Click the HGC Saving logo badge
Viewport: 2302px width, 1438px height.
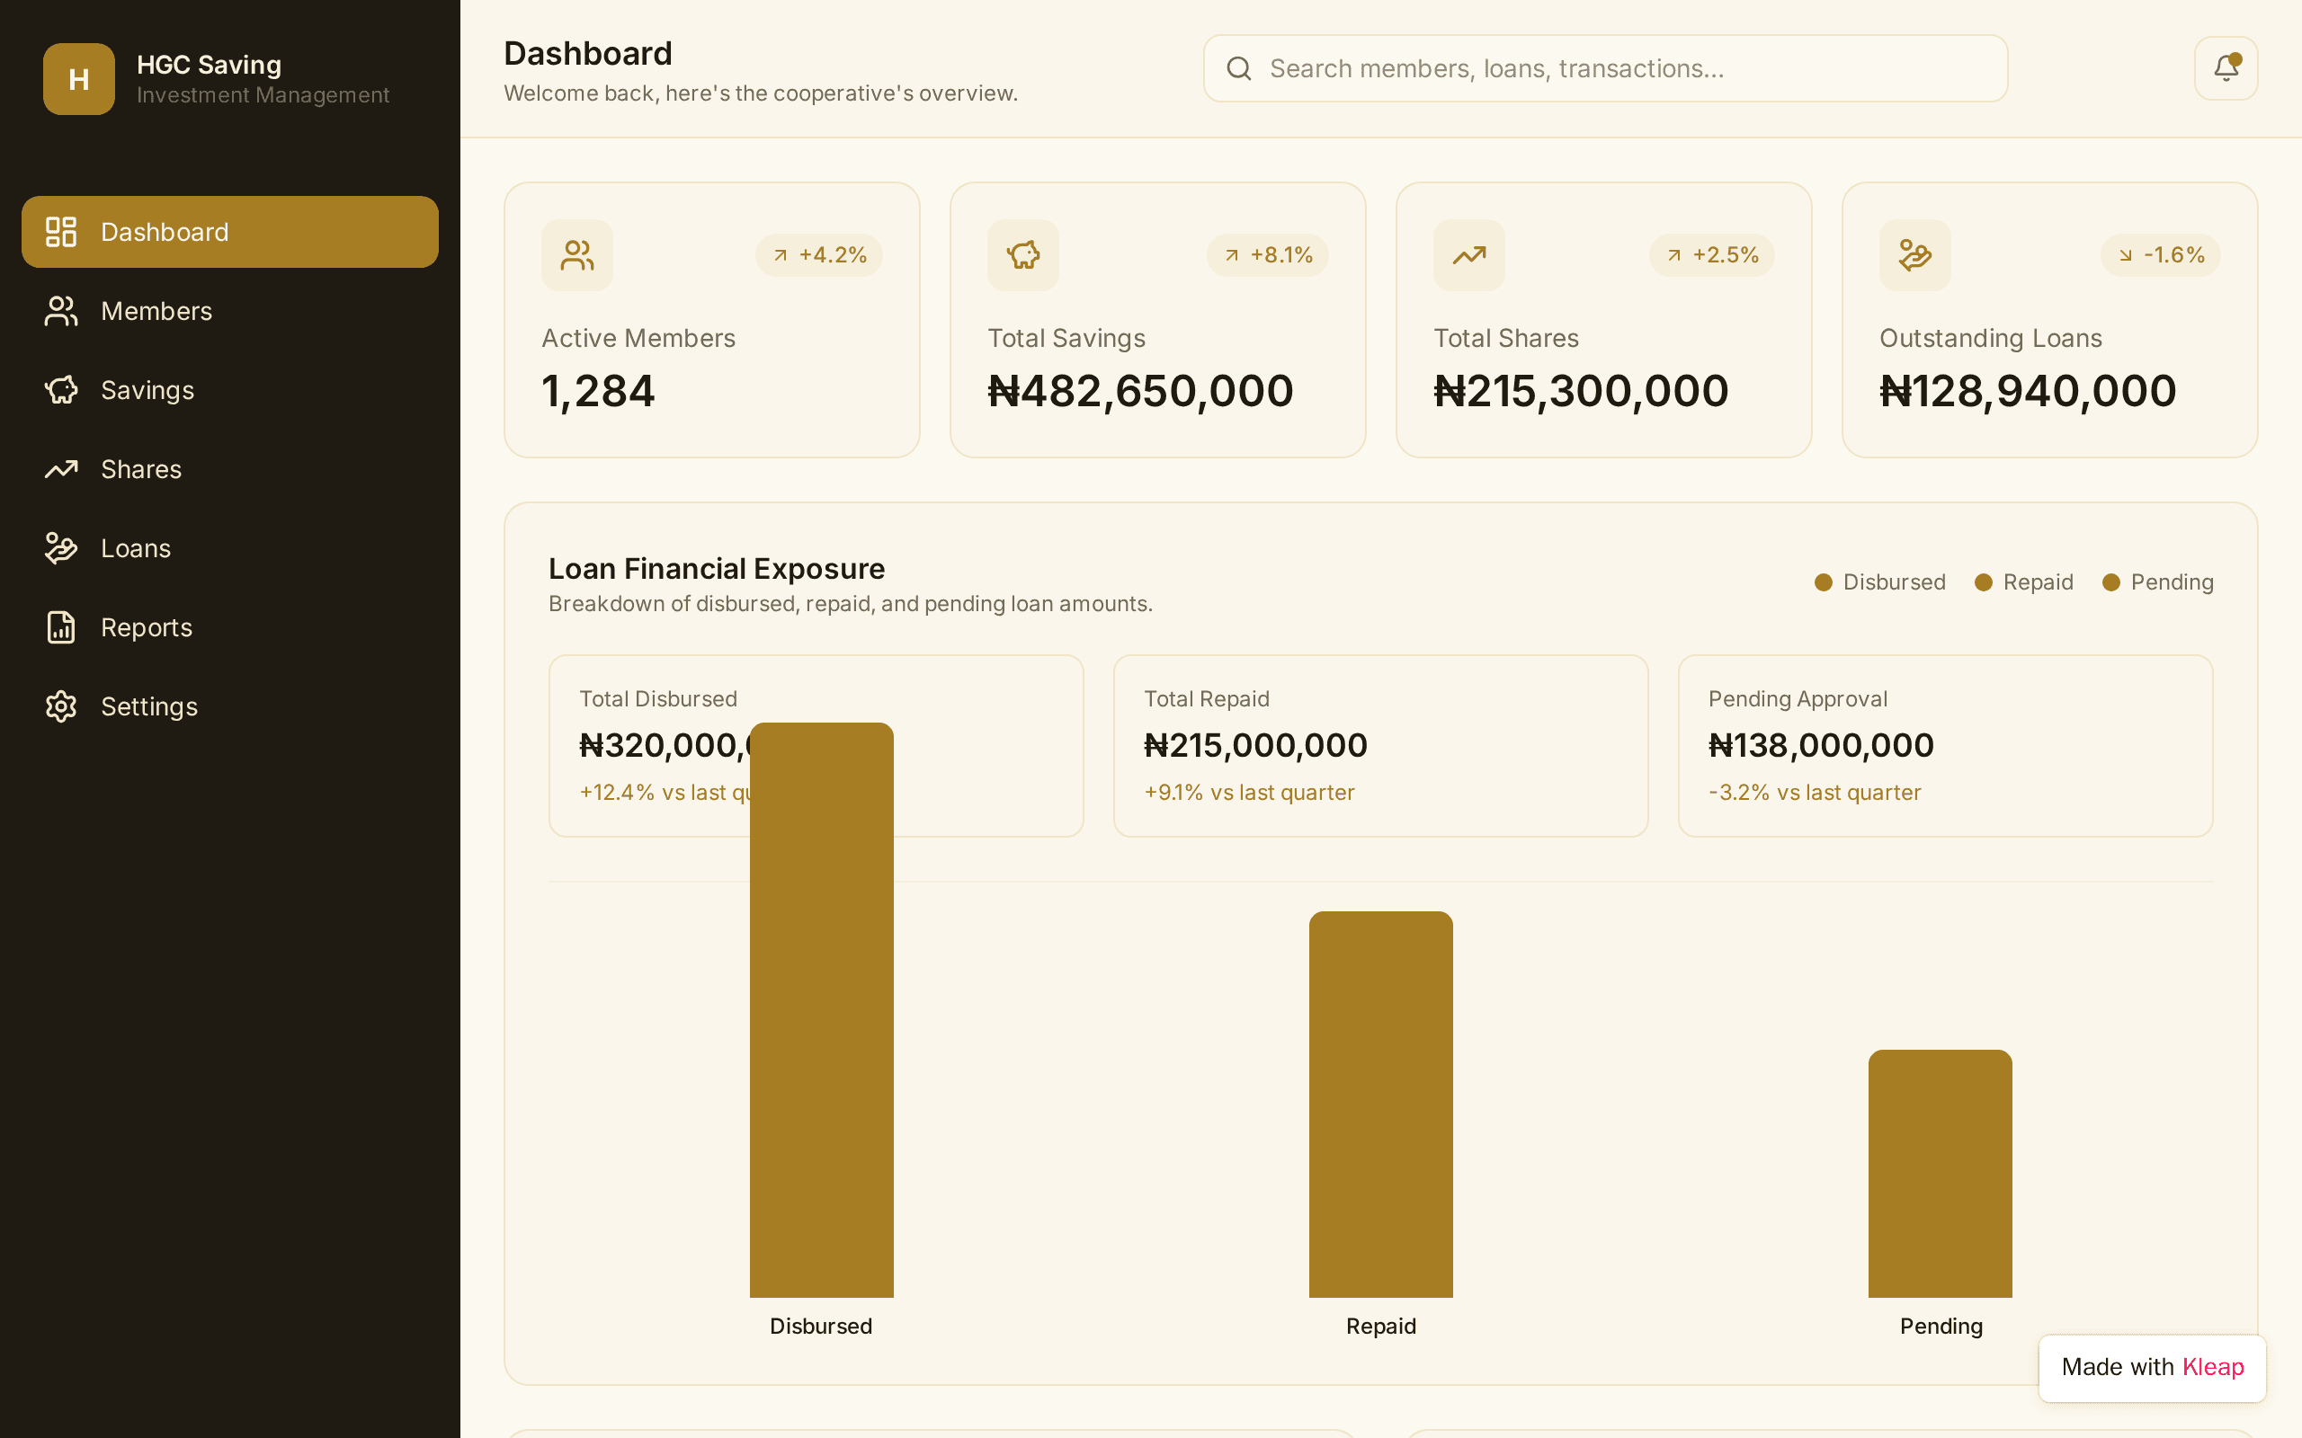click(79, 79)
